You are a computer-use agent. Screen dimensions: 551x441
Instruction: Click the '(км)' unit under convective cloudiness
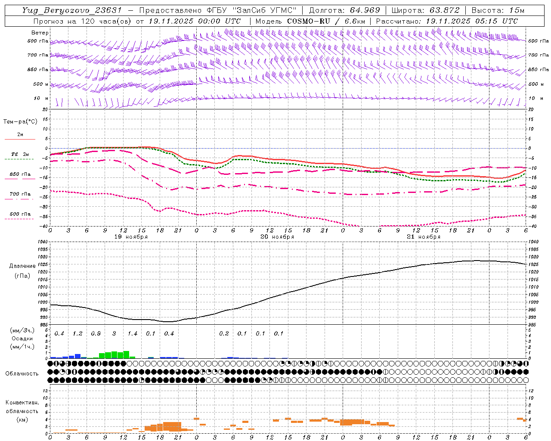[x=22, y=419]
